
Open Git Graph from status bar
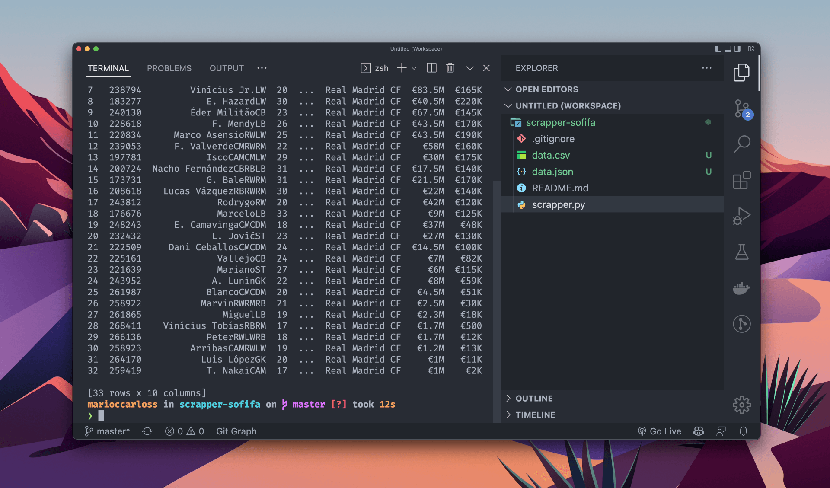tap(236, 431)
